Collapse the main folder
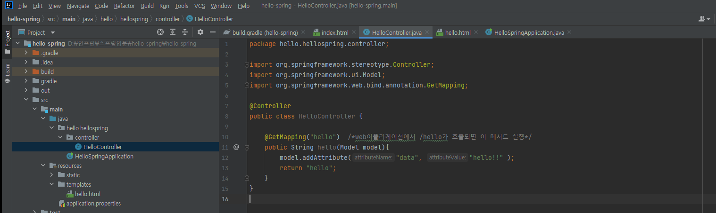Image resolution: width=716 pixels, height=213 pixels. coord(35,109)
